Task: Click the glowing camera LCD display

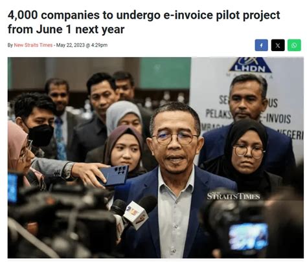Action: point(248,236)
